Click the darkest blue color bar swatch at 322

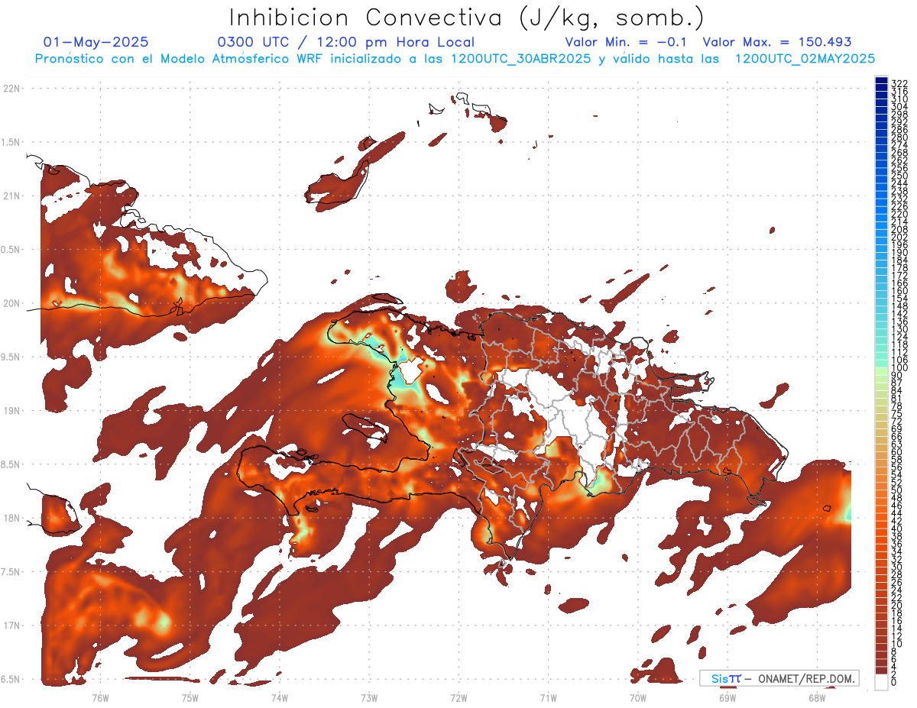point(881,80)
